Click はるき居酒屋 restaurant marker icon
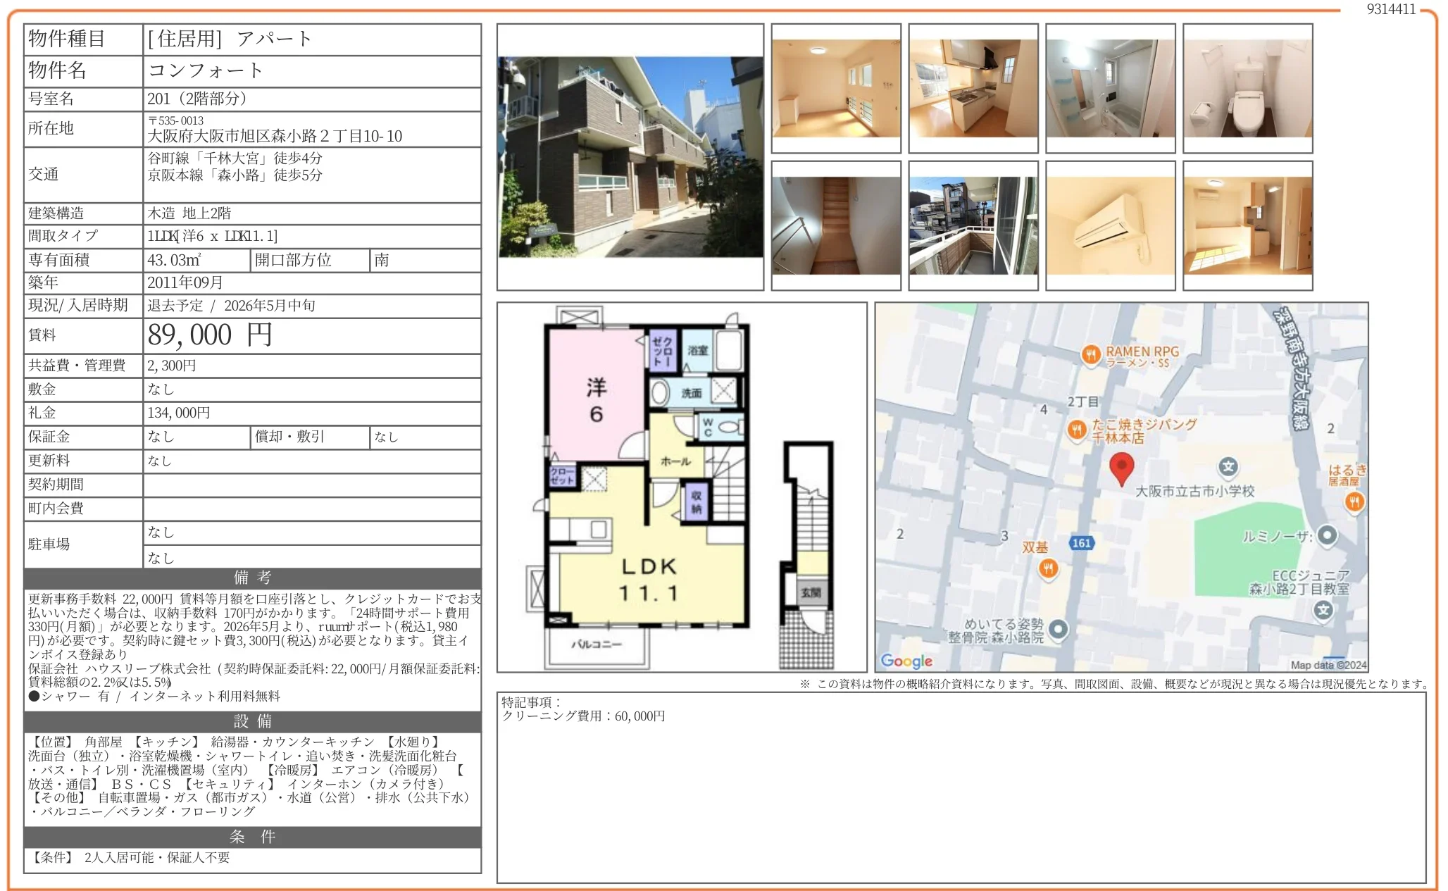 point(1354,501)
